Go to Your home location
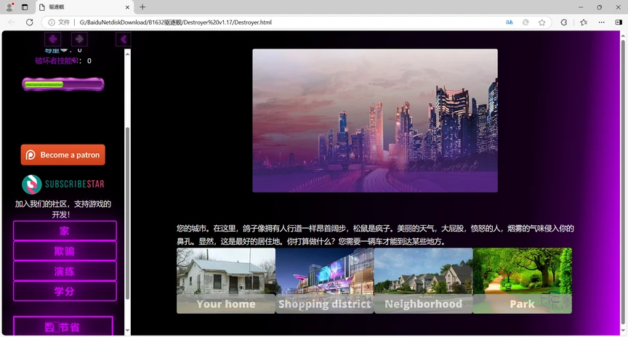 click(226, 281)
